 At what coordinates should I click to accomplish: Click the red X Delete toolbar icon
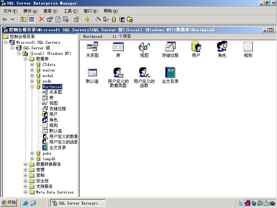click(42, 19)
